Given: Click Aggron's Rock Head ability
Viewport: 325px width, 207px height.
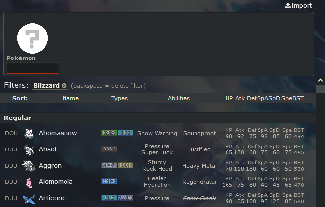Looking at the screenshot, I should (157, 169).
